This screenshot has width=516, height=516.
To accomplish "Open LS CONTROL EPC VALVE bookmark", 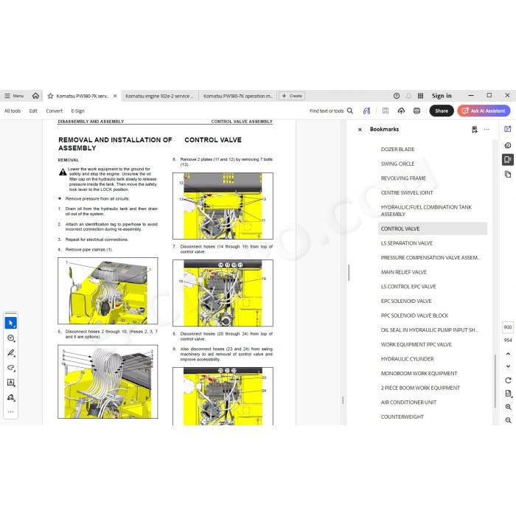I will click(408, 287).
